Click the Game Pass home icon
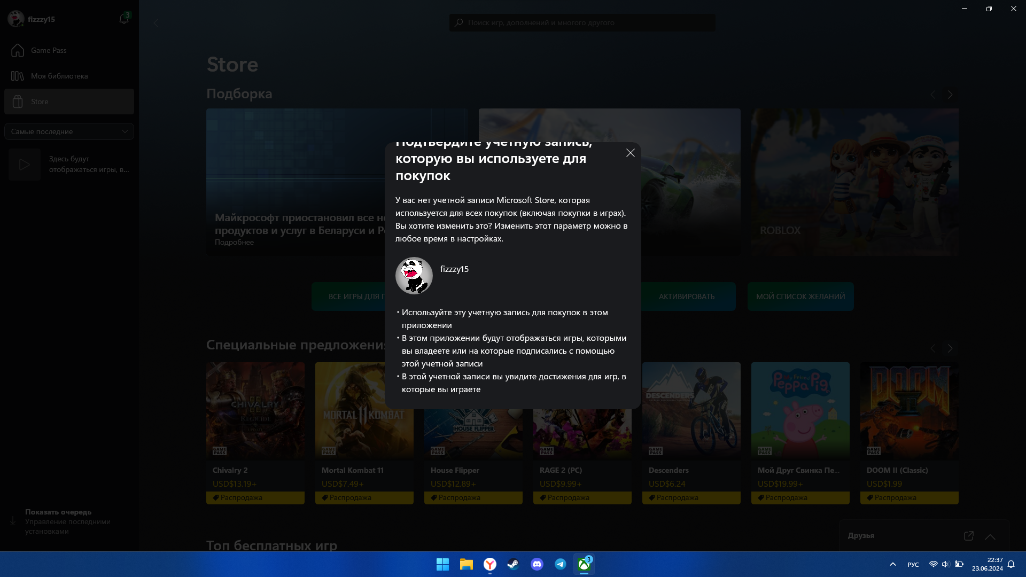The height and width of the screenshot is (577, 1026). [18, 50]
